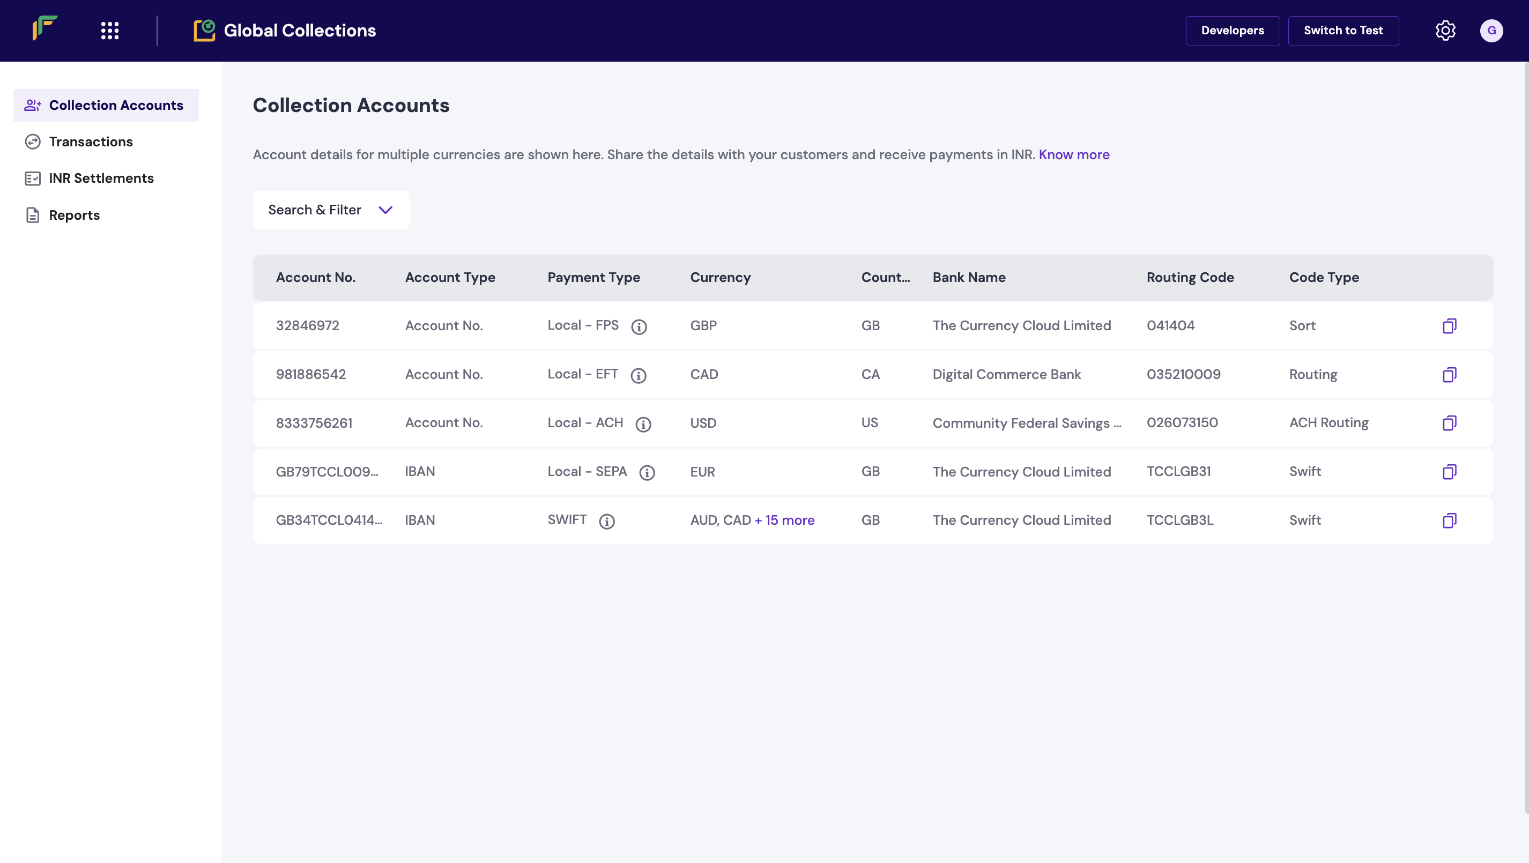Image resolution: width=1529 pixels, height=863 pixels.
Task: Open the apps grid launcher icon
Action: coord(110,30)
